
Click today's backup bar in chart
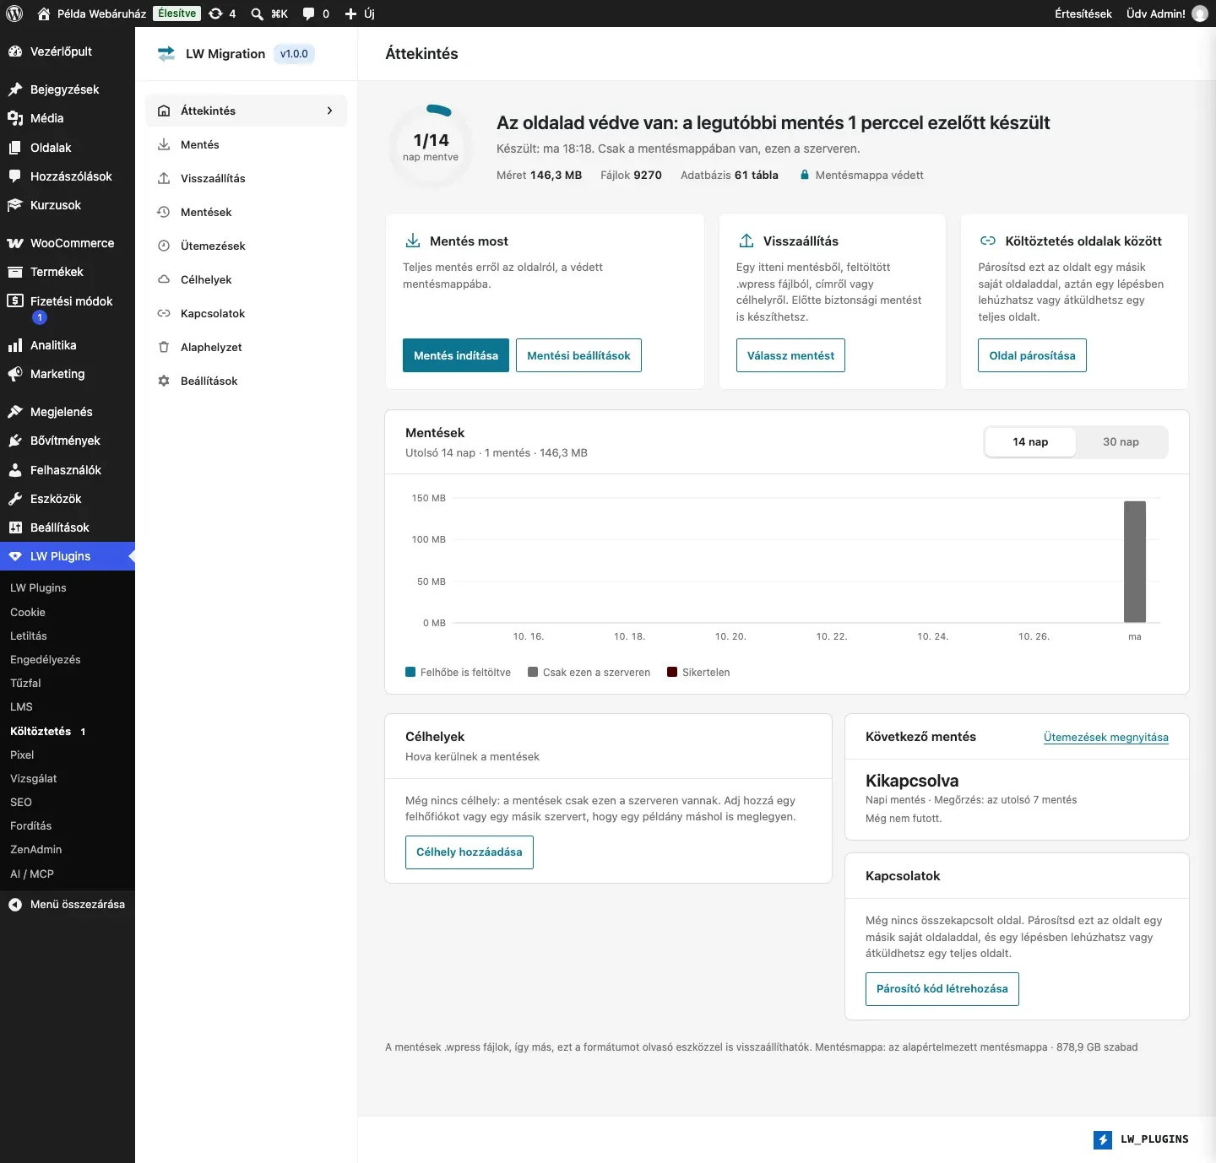[1135, 562]
